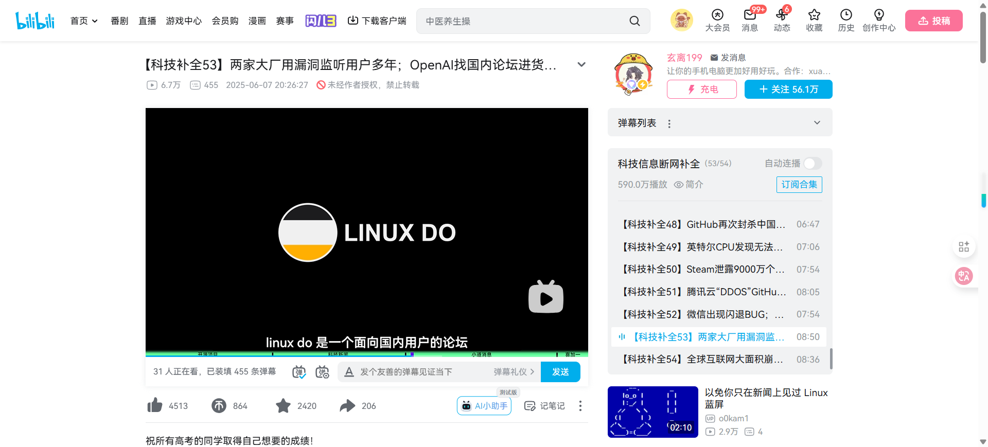Click the 发送 send button
This screenshot has height=447, width=988.
[x=560, y=372]
